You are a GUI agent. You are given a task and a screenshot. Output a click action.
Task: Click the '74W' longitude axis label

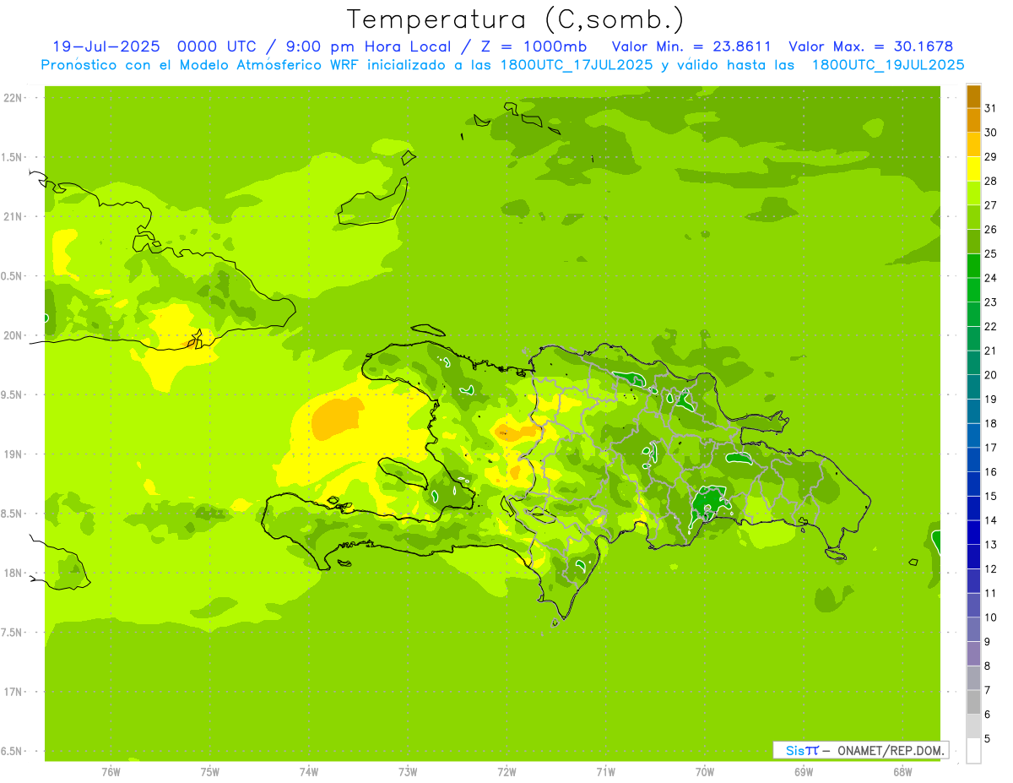coord(308,772)
